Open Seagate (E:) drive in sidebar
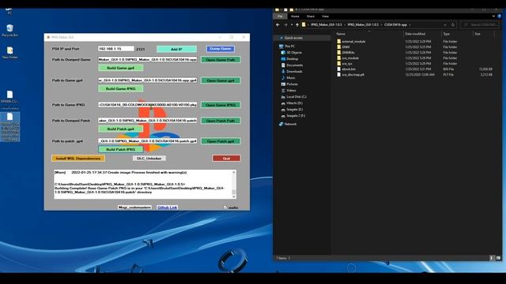 click(292, 110)
